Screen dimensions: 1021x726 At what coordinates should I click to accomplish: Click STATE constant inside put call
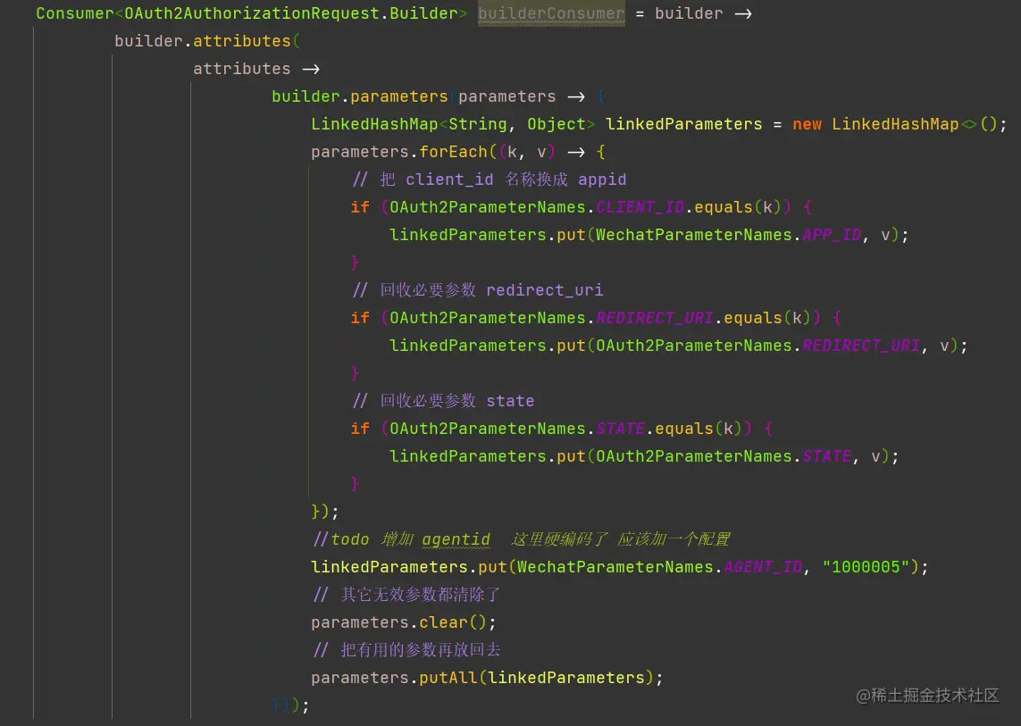827,456
